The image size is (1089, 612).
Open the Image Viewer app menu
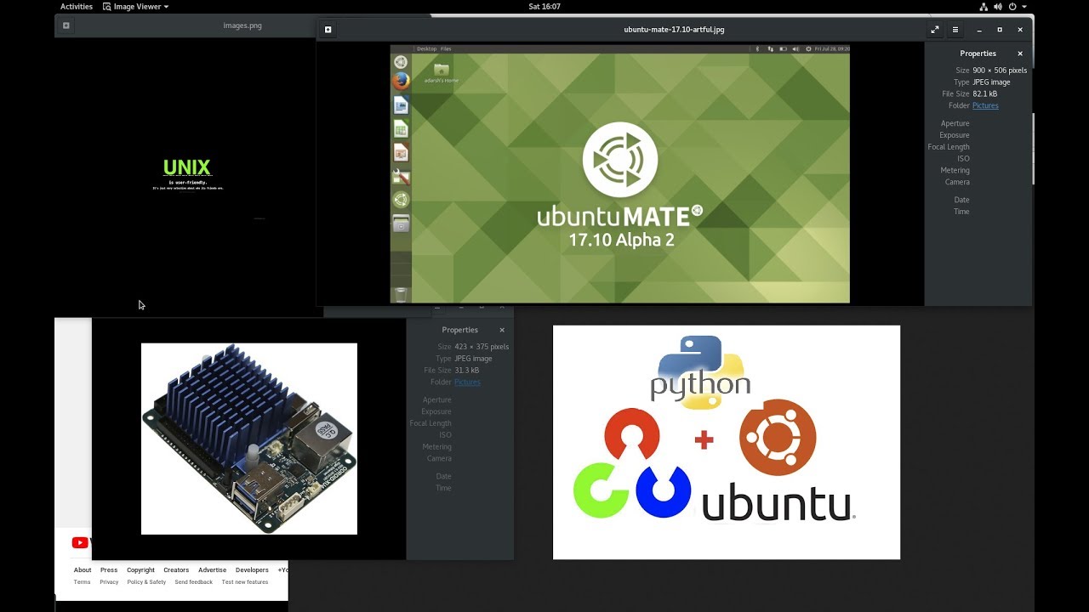click(x=136, y=6)
